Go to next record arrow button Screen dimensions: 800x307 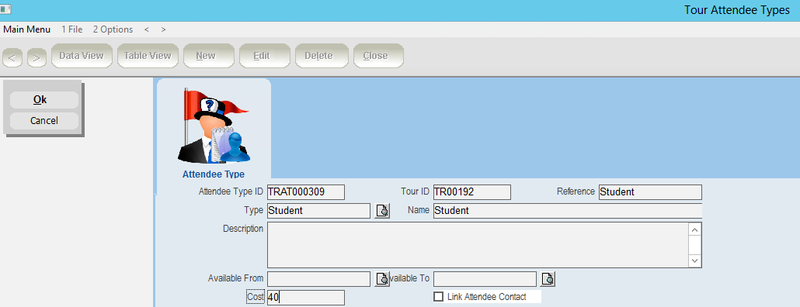(x=37, y=58)
